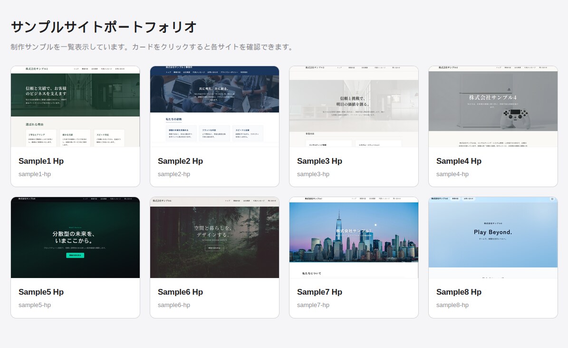
Task: Click the Sample2 Hp card title
Action: 181,161
